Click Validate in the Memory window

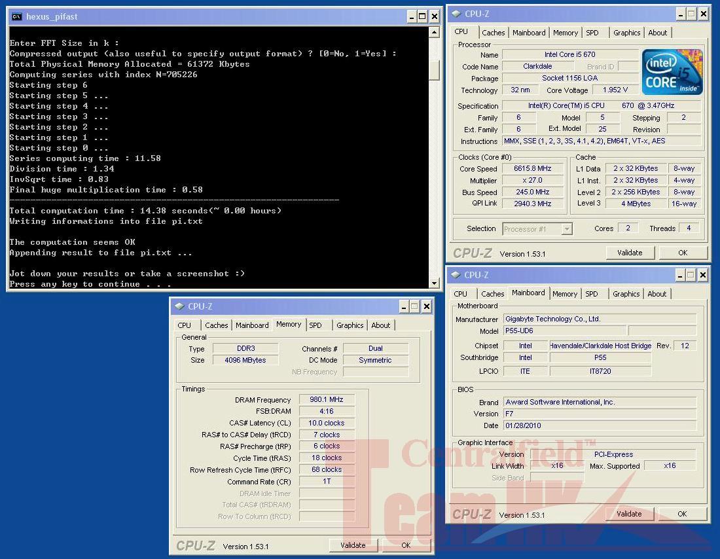point(353,545)
